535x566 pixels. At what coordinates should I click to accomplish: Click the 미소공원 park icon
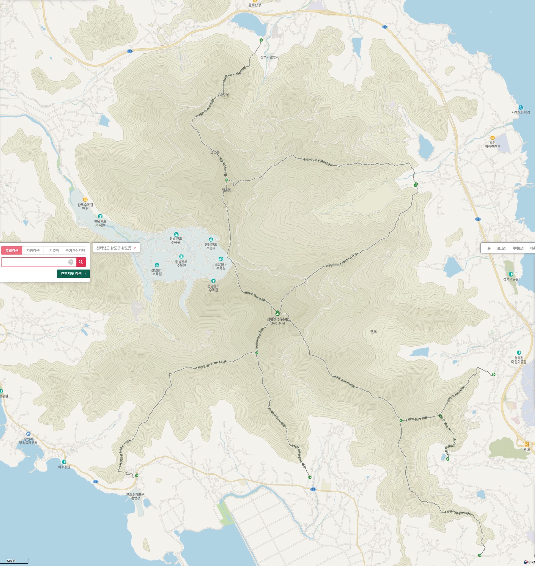64,462
